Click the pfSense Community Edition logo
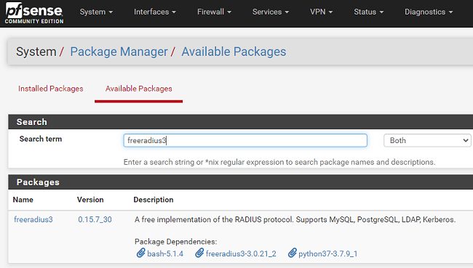473x268 pixels. coord(34,13)
